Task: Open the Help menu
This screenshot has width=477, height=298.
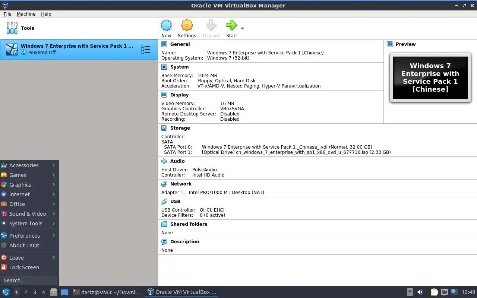Action: click(x=46, y=14)
